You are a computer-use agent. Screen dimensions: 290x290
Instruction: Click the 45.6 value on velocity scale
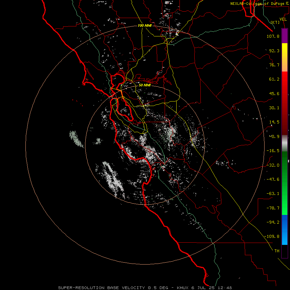click(x=274, y=93)
